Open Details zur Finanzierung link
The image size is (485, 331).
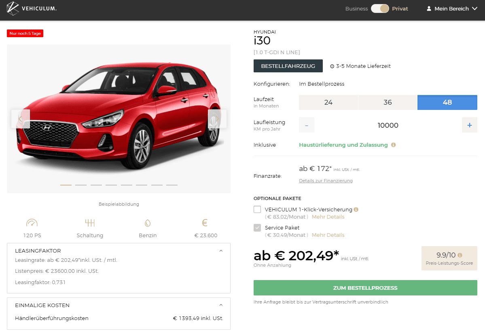coord(326,181)
